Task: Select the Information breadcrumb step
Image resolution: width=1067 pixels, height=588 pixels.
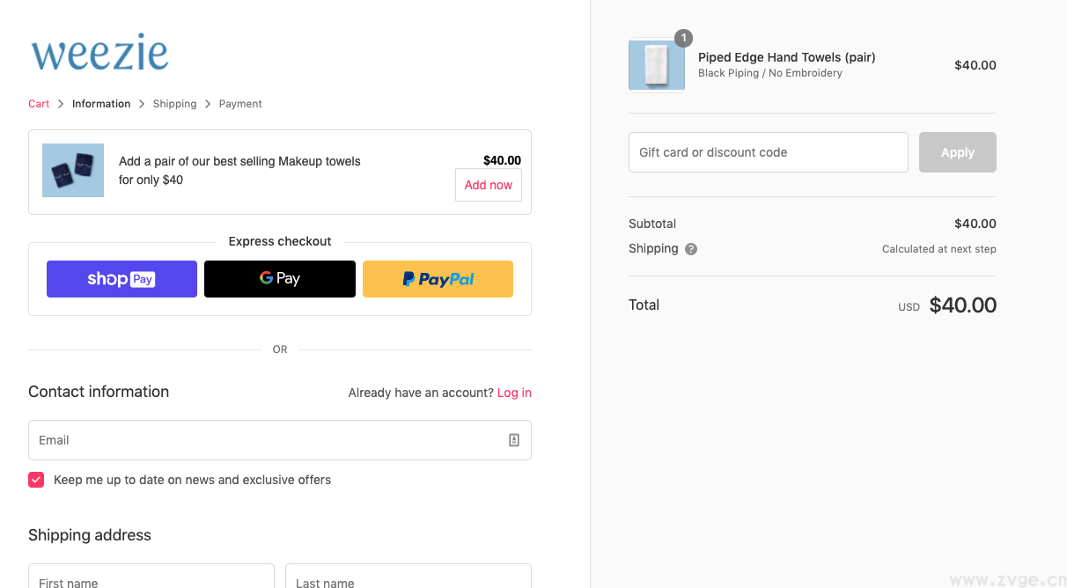Action: point(101,104)
